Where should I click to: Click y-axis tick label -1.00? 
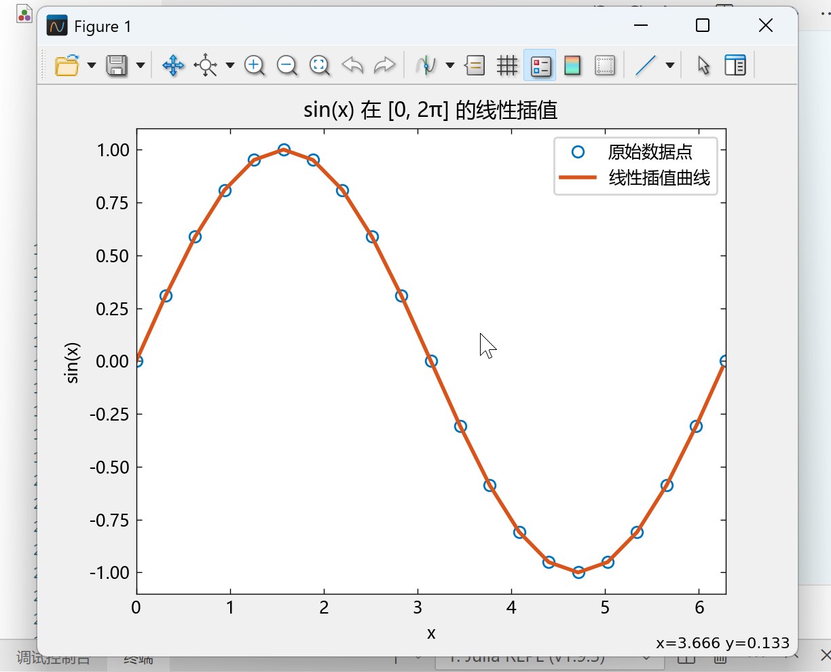point(110,573)
